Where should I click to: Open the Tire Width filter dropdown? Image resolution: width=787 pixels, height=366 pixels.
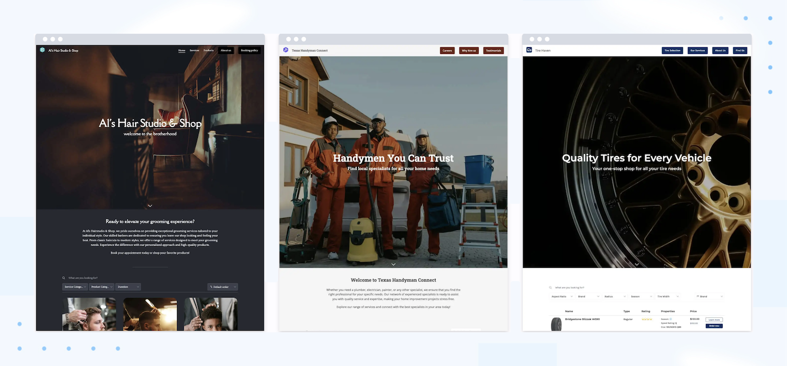pos(667,296)
